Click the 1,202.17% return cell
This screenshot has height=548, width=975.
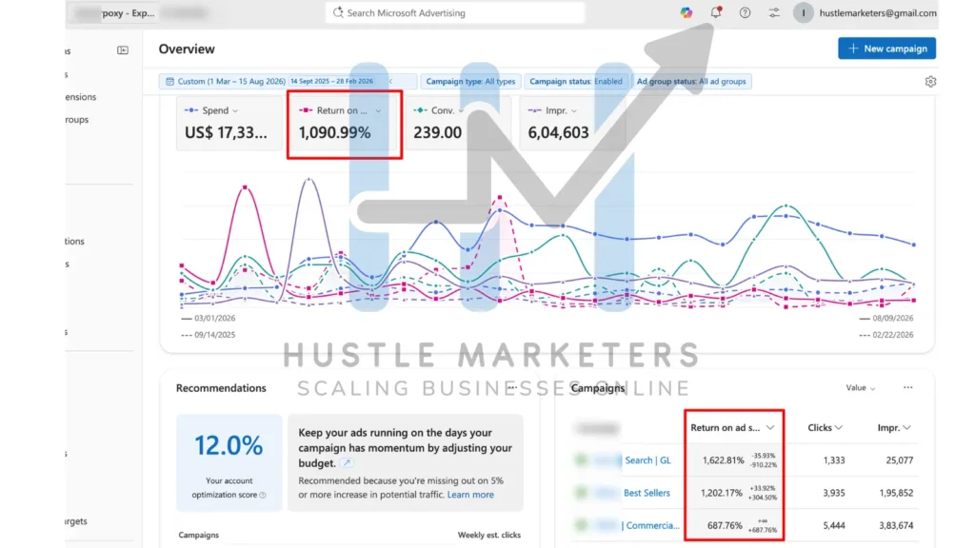point(722,493)
